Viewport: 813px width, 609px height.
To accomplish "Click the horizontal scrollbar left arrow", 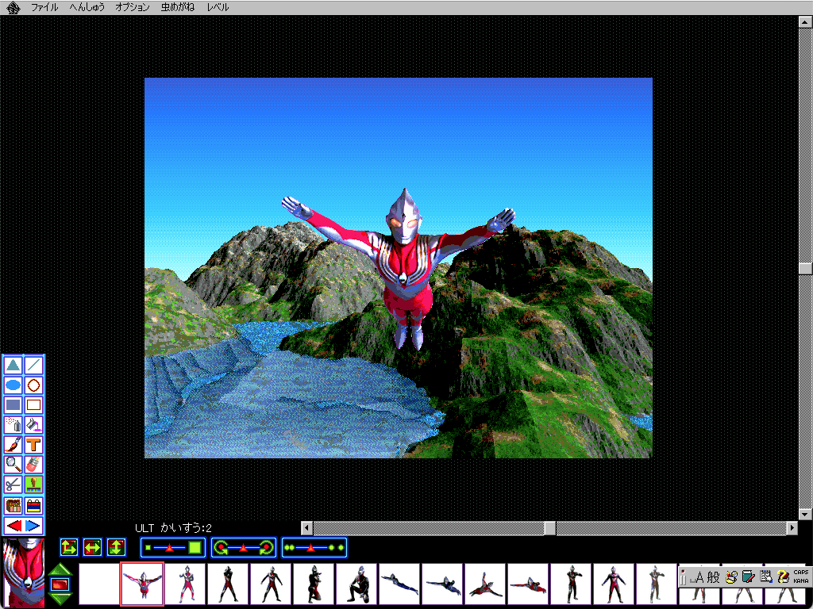I will [307, 527].
